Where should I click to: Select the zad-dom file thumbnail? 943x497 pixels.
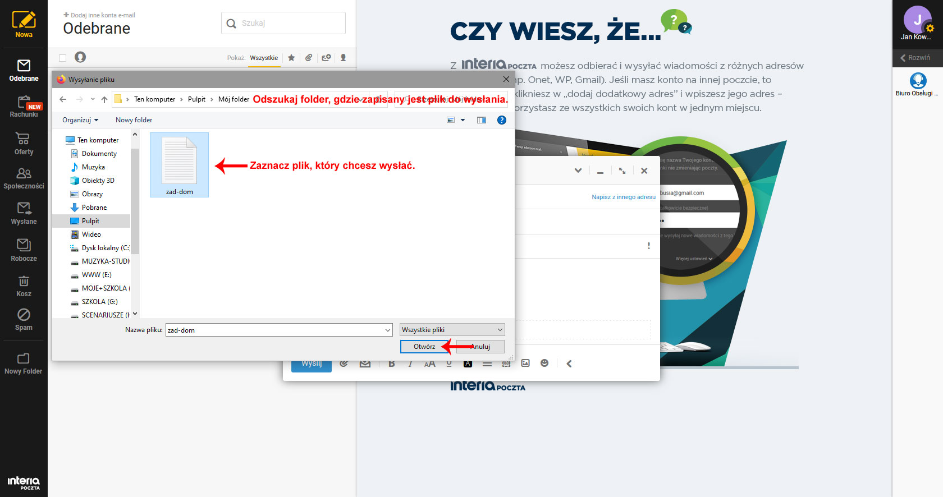click(x=179, y=165)
